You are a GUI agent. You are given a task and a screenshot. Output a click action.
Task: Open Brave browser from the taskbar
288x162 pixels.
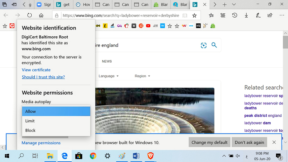150,156
